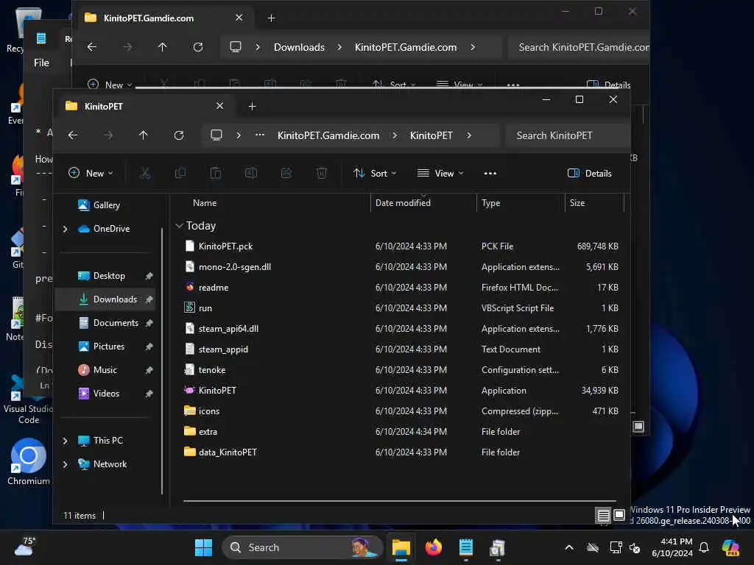754x565 pixels.
Task: Expand This PC in the navigation pane
Action: click(x=66, y=441)
